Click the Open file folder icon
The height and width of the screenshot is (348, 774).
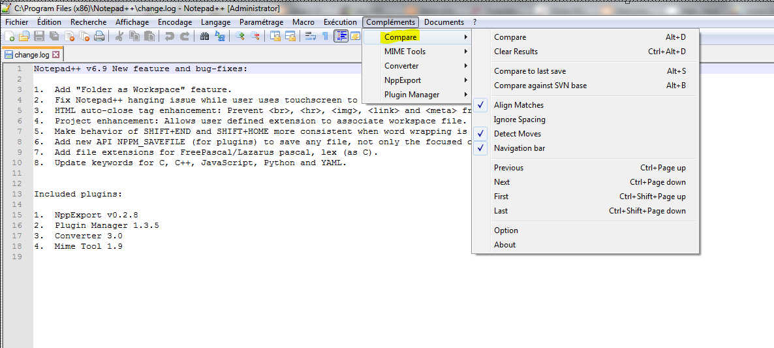click(24, 37)
